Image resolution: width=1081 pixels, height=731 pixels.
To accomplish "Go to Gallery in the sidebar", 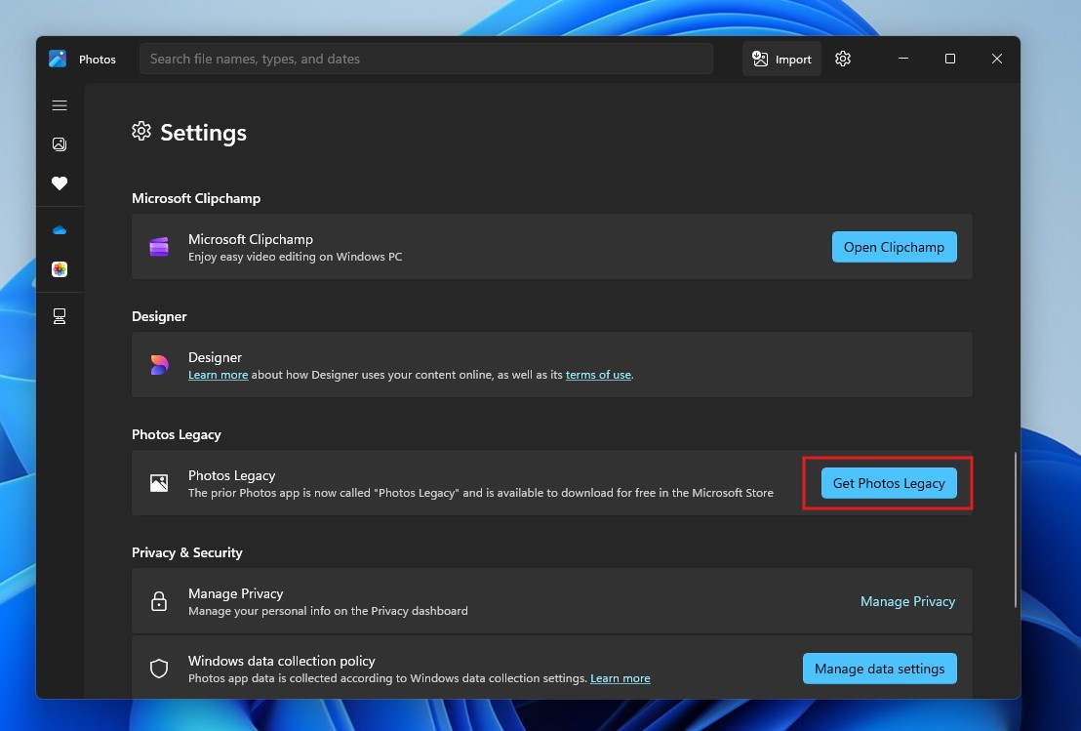I will pos(60,144).
